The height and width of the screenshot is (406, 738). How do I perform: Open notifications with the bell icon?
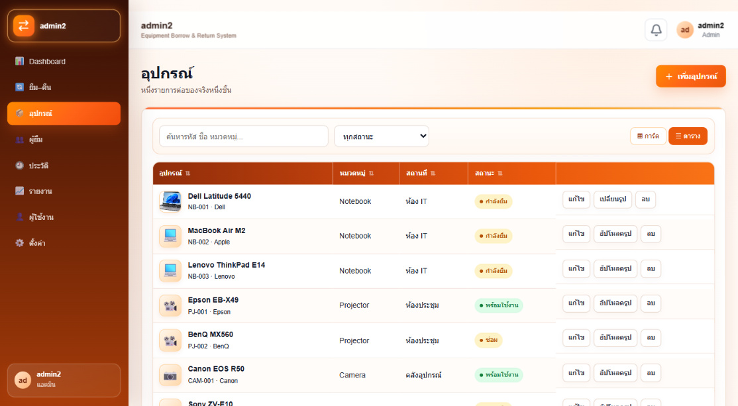656,30
